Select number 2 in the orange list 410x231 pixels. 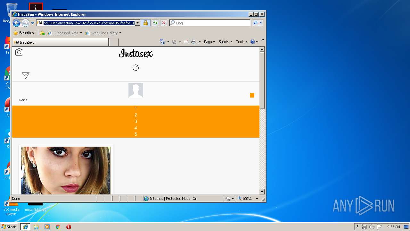coord(136,115)
